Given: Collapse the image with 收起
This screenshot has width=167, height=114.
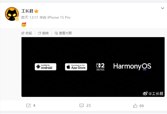Looking at the screenshot, I should point(27,33).
